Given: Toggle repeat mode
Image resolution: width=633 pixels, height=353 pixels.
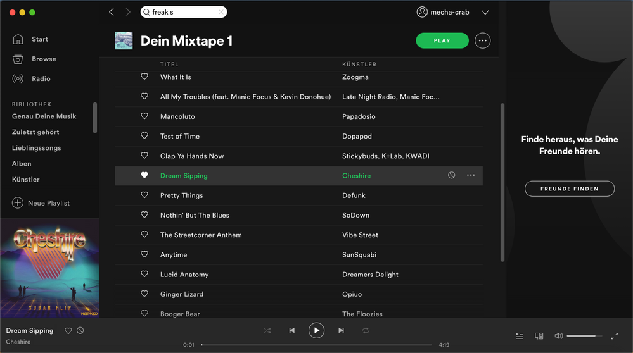Looking at the screenshot, I should click(x=366, y=330).
